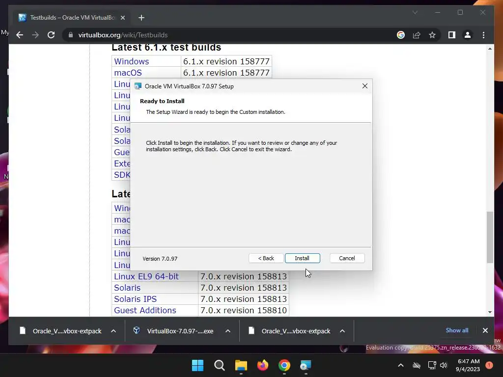The width and height of the screenshot is (503, 377).
Task: Launch Firefox from the taskbar
Action: [263, 365]
